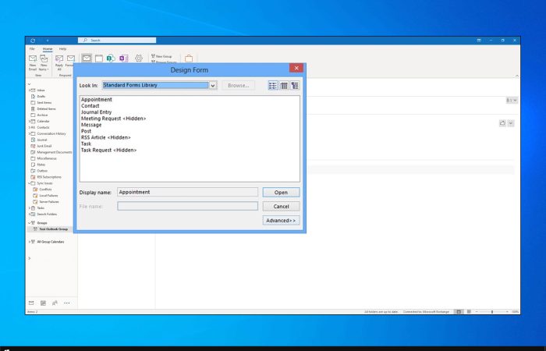Screen dimensions: 546x351
Task: Switch to Mail view in navigation bar
Action: pyautogui.click(x=31, y=303)
